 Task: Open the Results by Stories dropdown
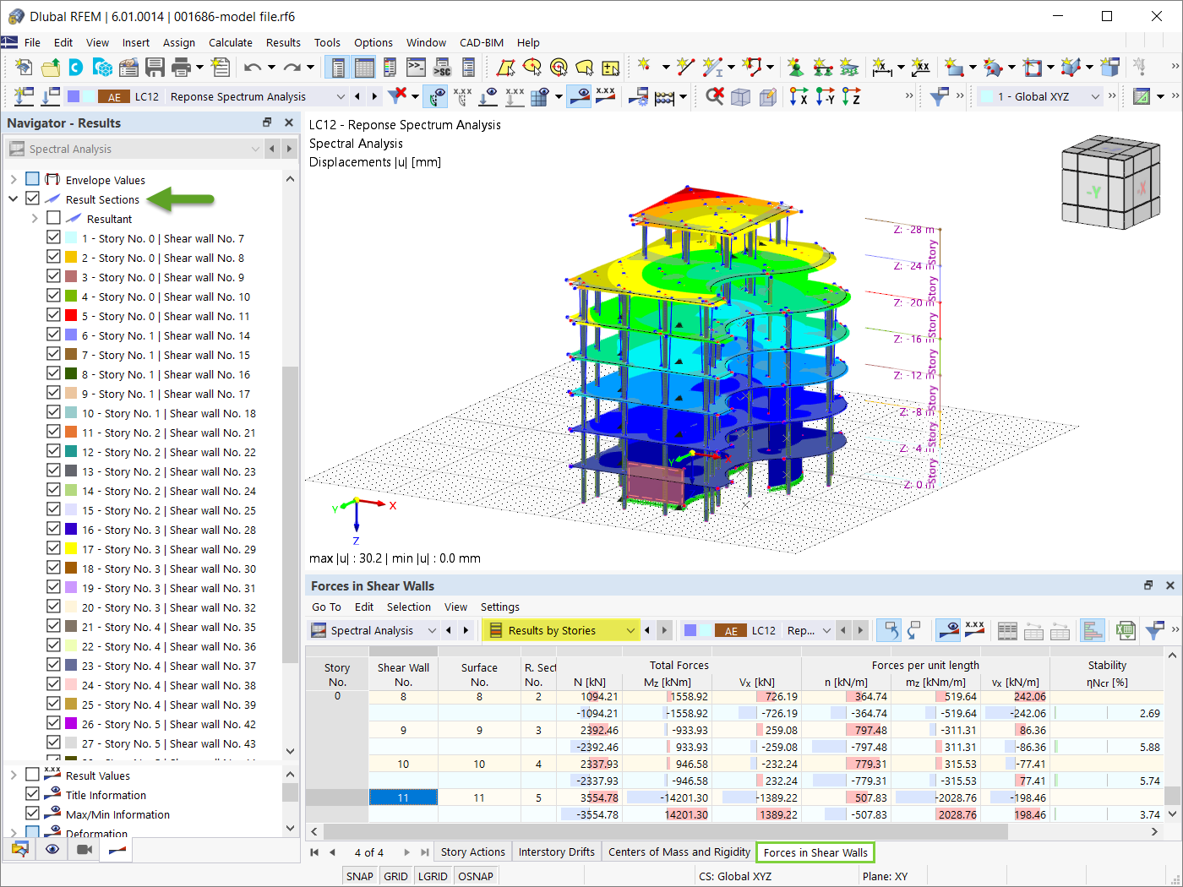coord(561,630)
